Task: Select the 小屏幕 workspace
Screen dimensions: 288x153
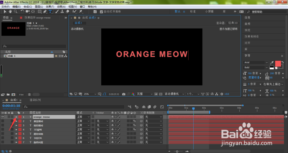Action: 209,12
